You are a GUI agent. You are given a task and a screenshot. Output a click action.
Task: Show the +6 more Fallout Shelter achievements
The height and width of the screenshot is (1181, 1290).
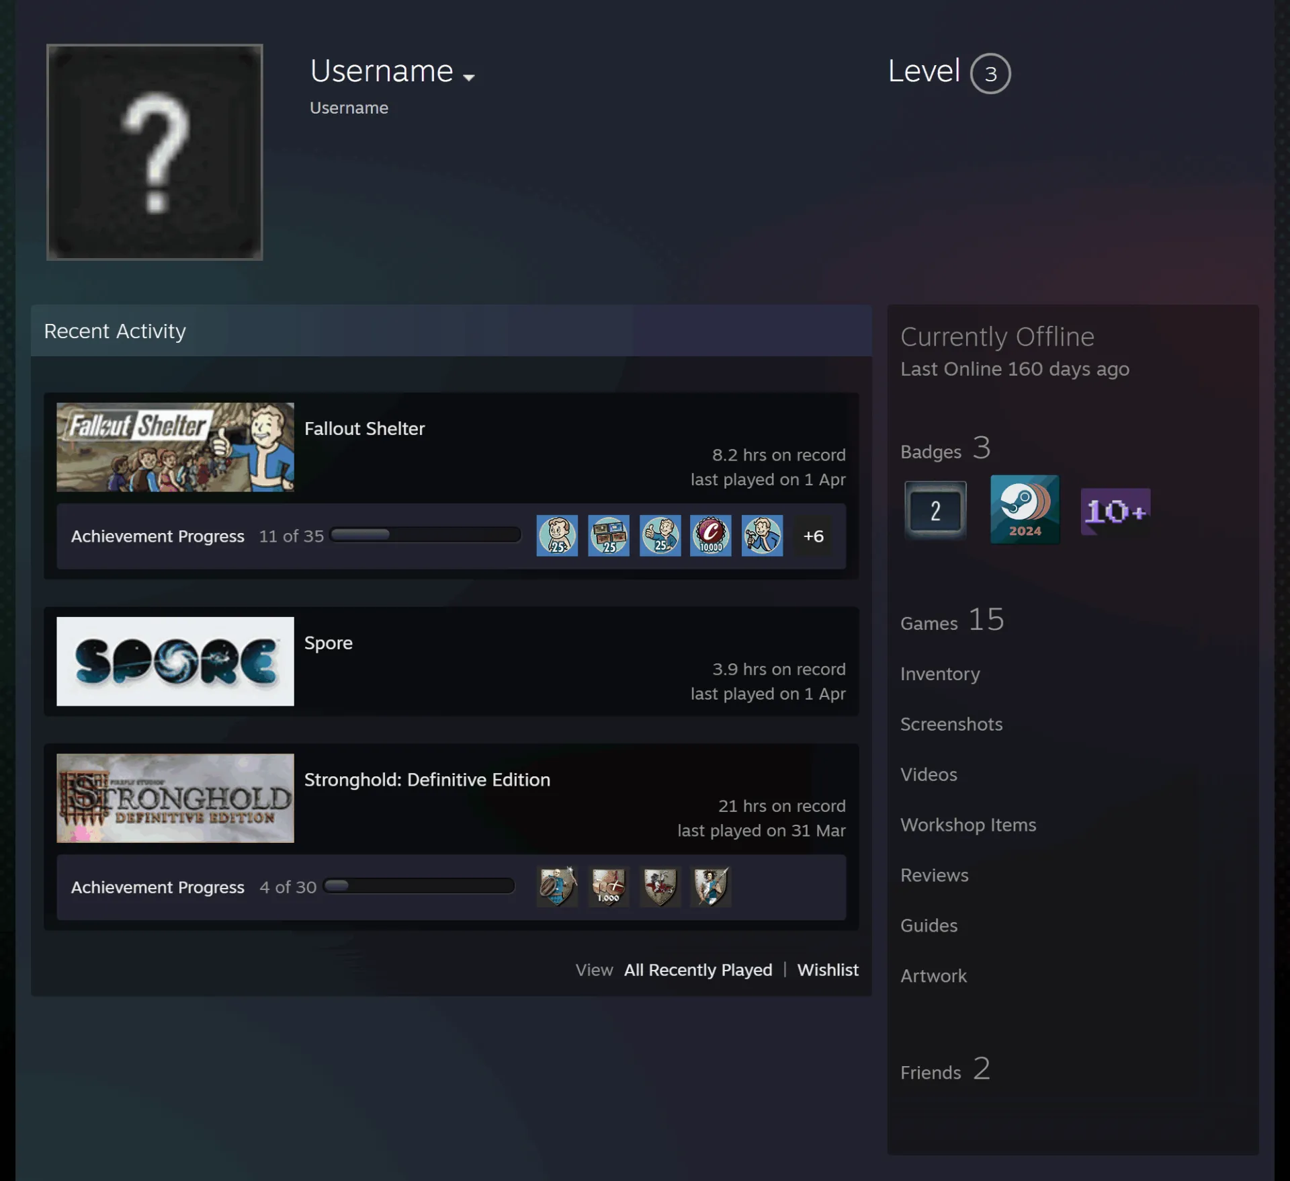(x=814, y=536)
